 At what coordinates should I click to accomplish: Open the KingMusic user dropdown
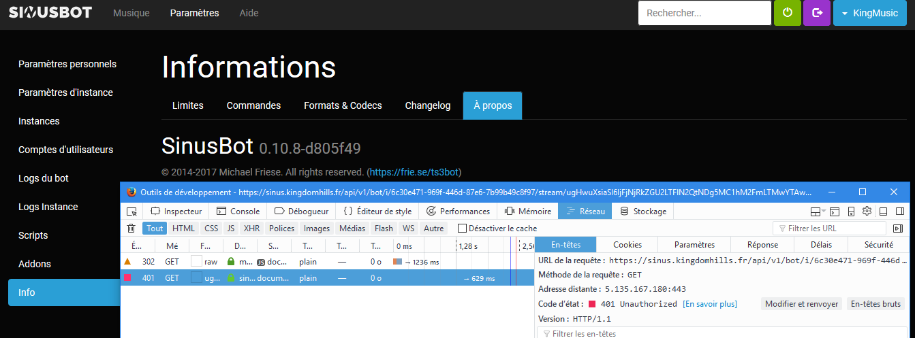click(x=870, y=13)
